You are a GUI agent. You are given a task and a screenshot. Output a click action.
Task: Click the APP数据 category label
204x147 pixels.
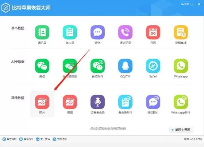(x=18, y=62)
